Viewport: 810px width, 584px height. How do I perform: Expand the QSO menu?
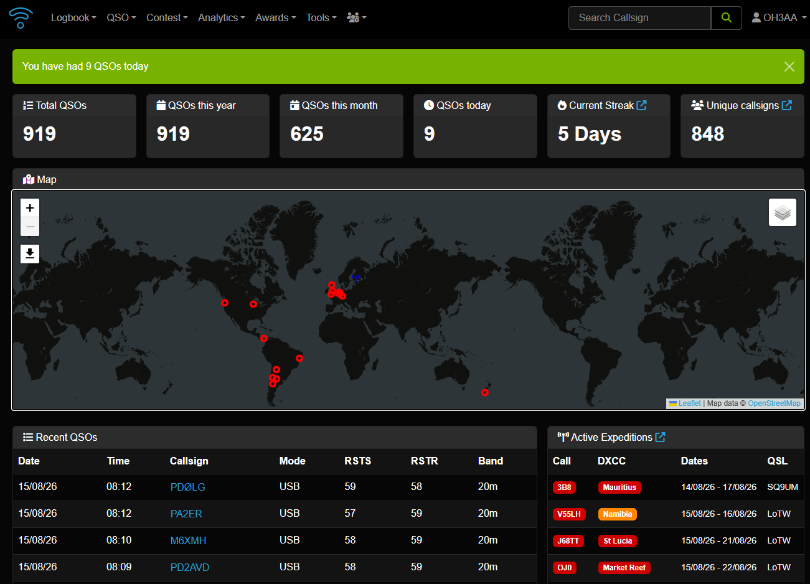[121, 17]
